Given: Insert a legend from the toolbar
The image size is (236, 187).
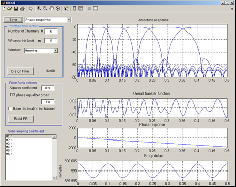Looking at the screenshot, I should [x=81, y=8].
